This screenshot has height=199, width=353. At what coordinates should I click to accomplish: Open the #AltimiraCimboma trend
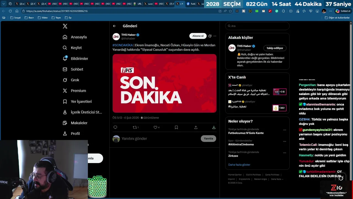[241, 145]
